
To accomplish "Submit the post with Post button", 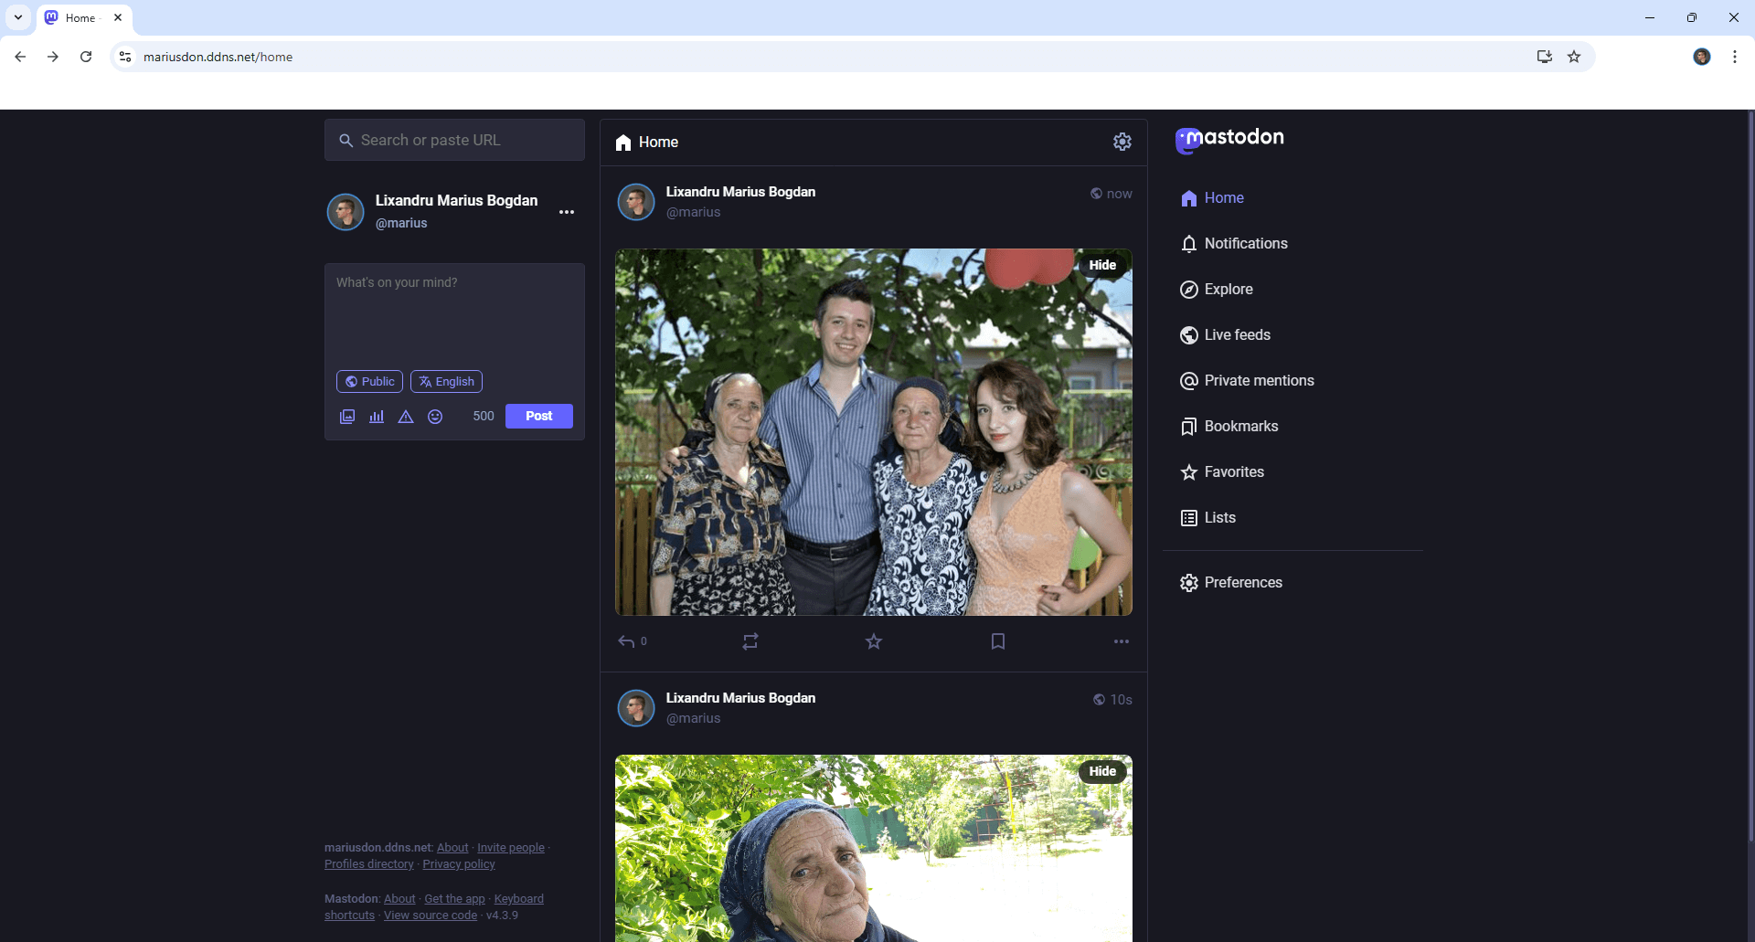I will coord(539,417).
